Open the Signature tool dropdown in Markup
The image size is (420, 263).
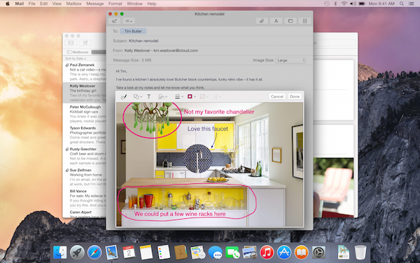[162, 97]
